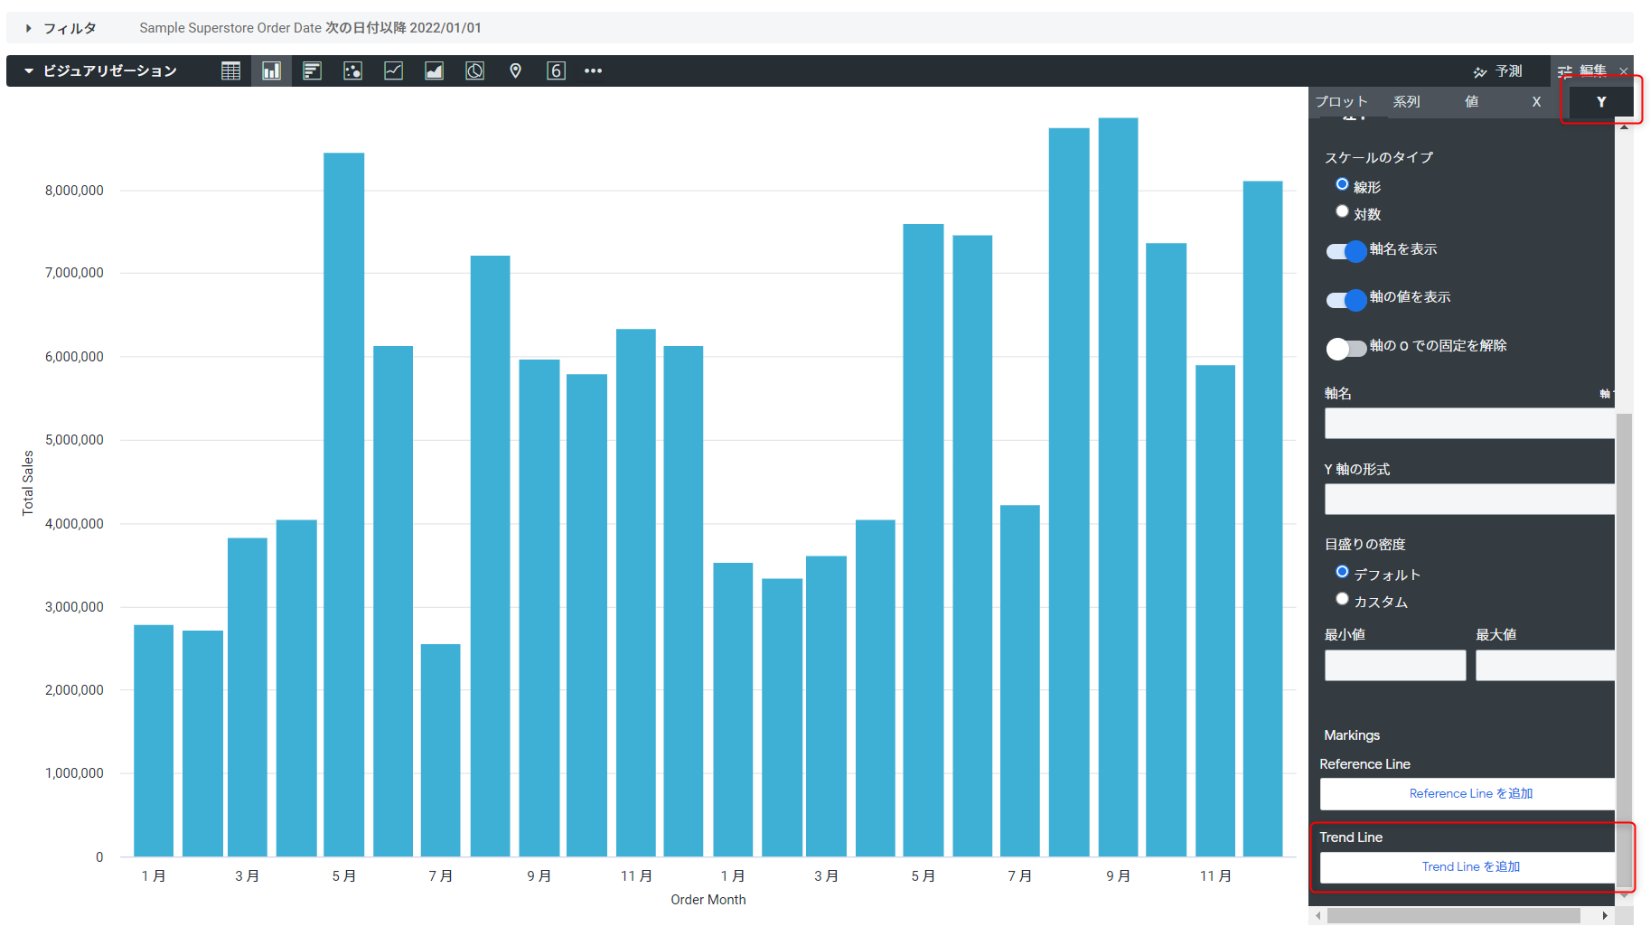
Task: Select the map pin visualization icon
Action: pyautogui.click(x=515, y=70)
